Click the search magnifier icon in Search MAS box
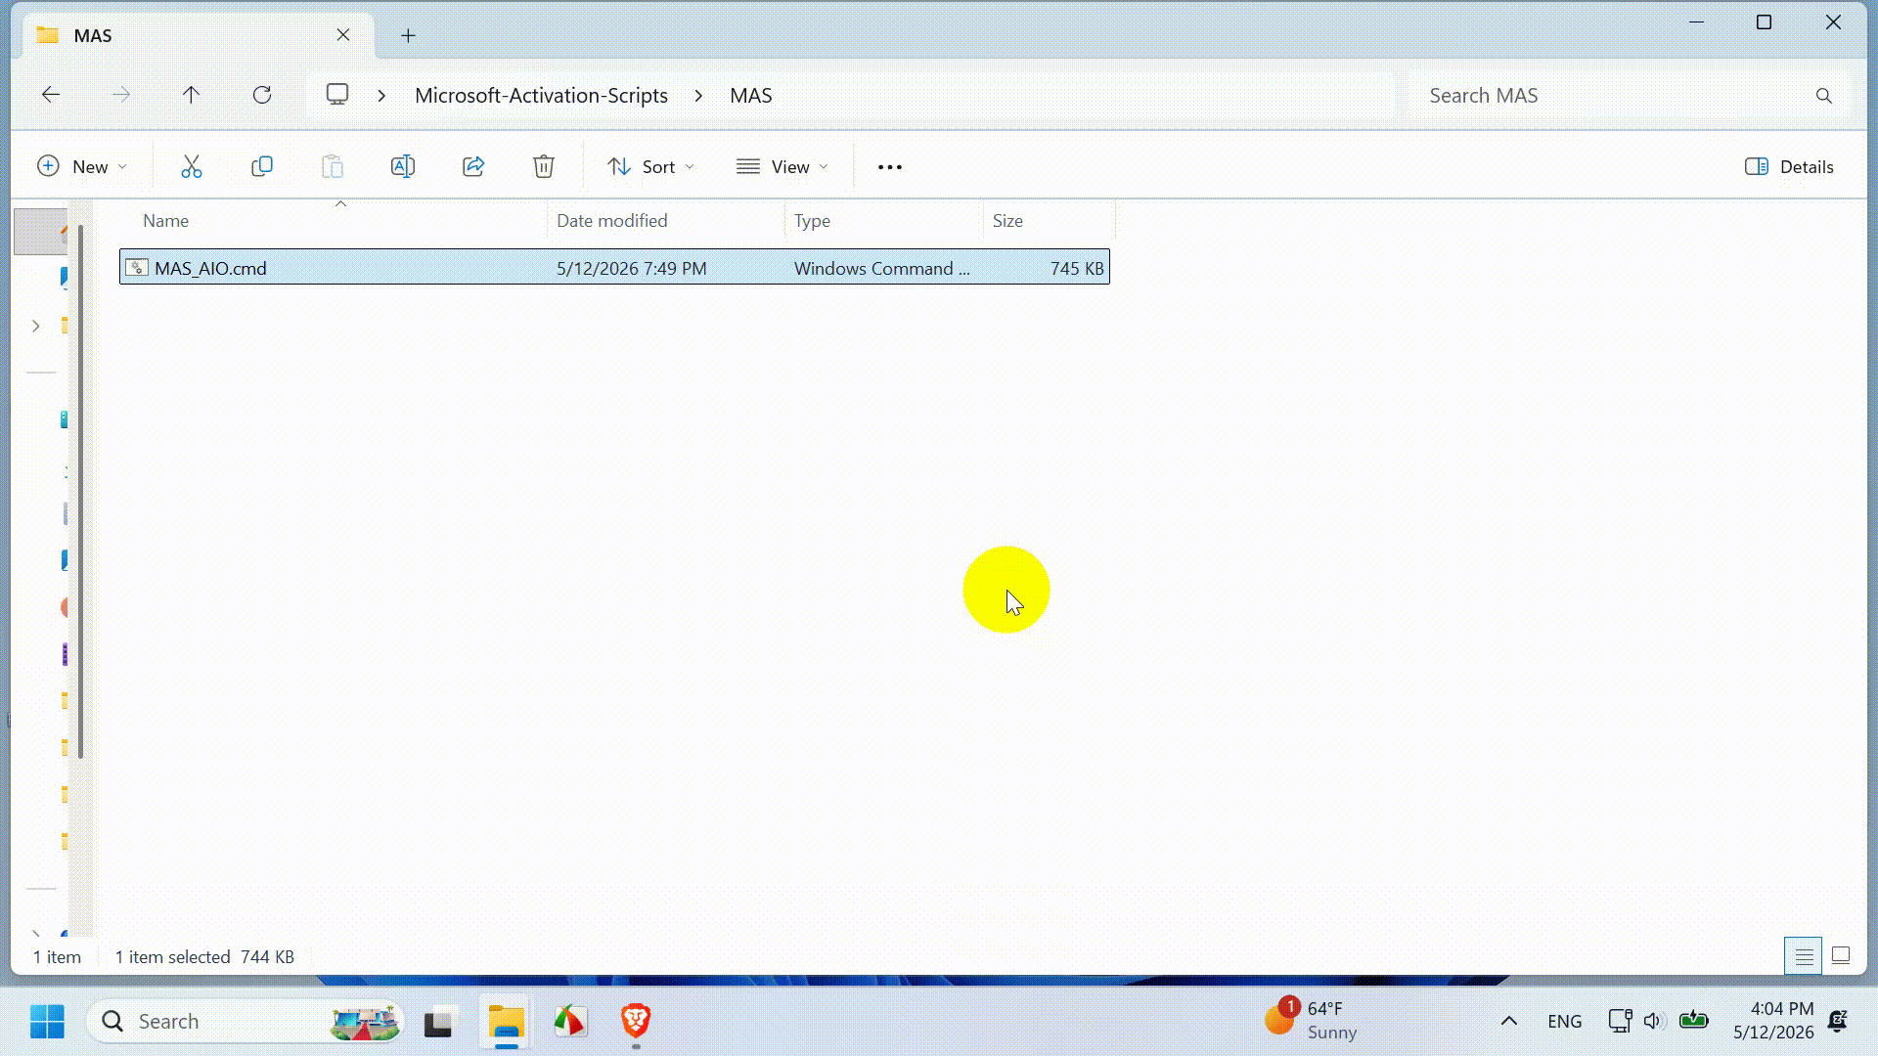The width and height of the screenshot is (1878, 1056). [1824, 96]
